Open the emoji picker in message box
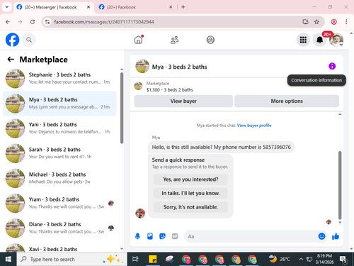 (321, 236)
